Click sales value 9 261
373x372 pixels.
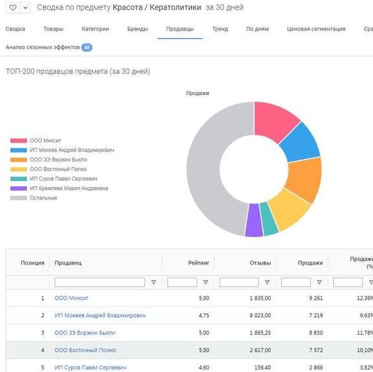pos(316,298)
